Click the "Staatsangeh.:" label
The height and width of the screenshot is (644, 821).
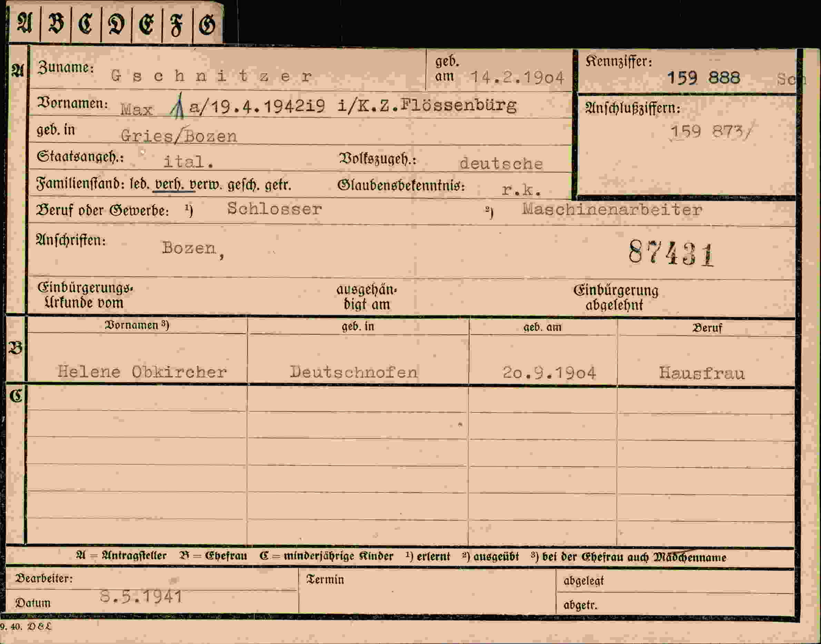(80, 157)
